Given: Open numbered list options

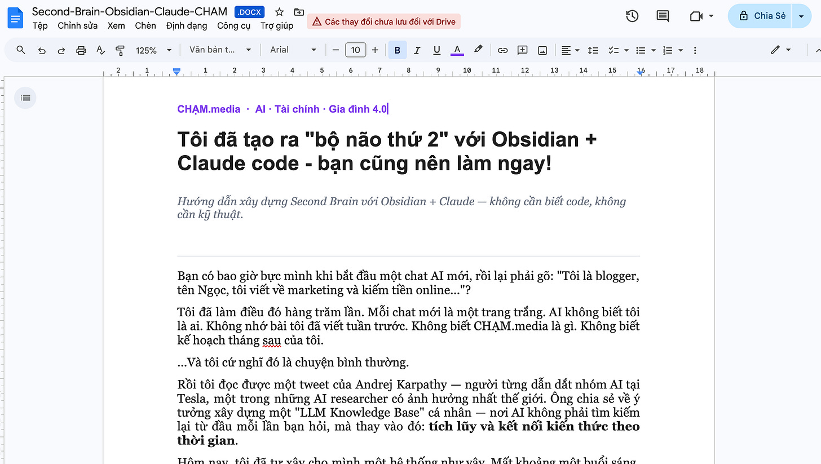Looking at the screenshot, I should 673,50.
